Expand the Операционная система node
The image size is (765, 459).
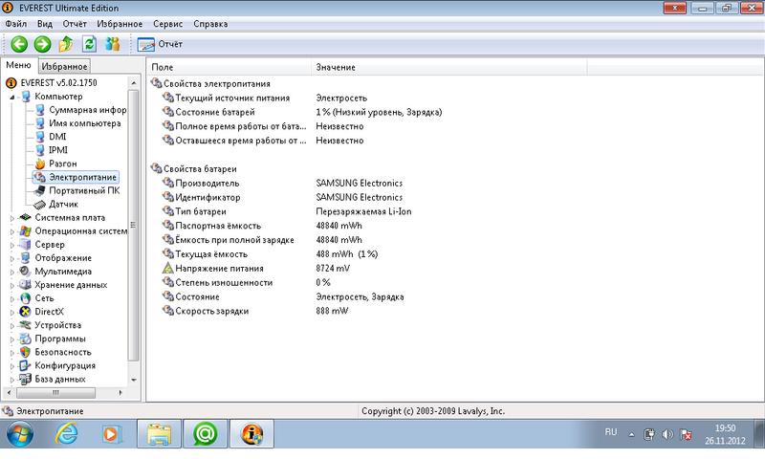point(12,231)
